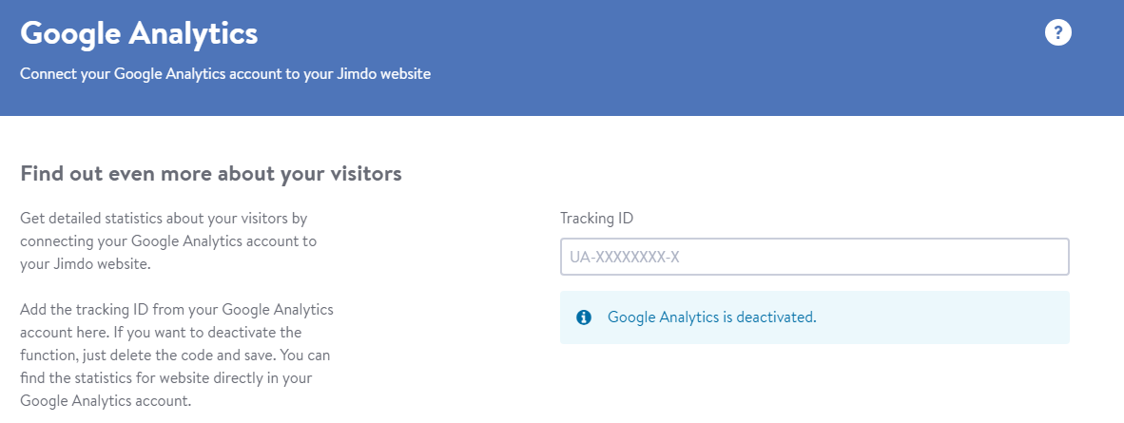The width and height of the screenshot is (1124, 423).
Task: Click the 'Add the tracking ID' paragraph
Action: tap(176, 356)
